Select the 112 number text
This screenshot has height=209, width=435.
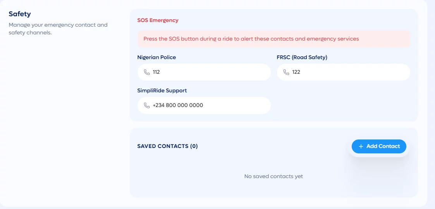pyautogui.click(x=156, y=72)
